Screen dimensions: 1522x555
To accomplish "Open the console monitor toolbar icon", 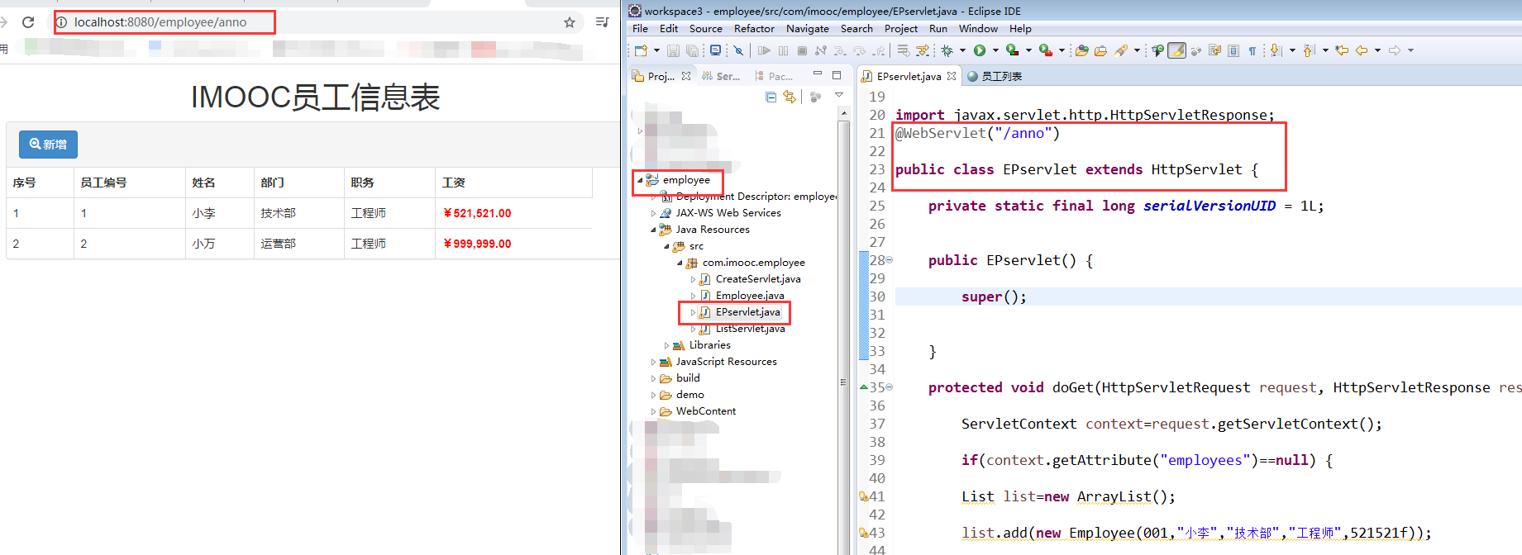I will (x=716, y=50).
